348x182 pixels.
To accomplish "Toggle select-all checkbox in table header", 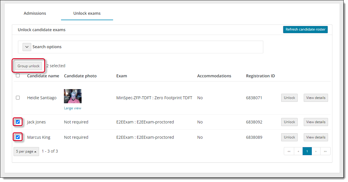I will coord(18,76).
